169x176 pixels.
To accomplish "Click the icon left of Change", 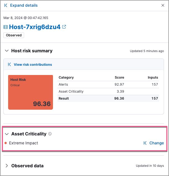I will click(145, 143).
